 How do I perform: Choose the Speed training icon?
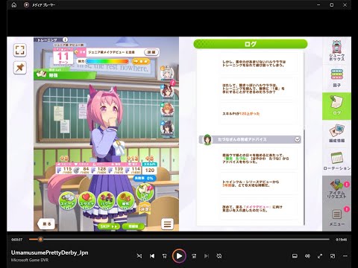click(x=67, y=200)
